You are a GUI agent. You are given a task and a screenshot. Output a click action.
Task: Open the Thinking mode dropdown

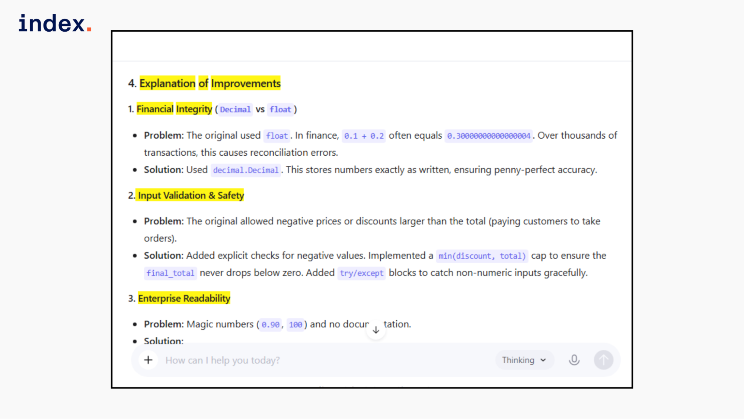524,360
